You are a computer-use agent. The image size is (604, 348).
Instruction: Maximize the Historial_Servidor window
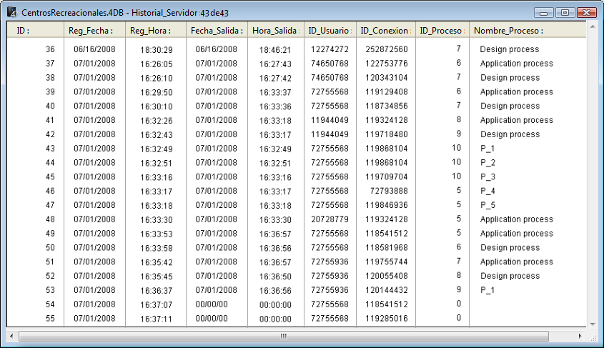(x=565, y=12)
